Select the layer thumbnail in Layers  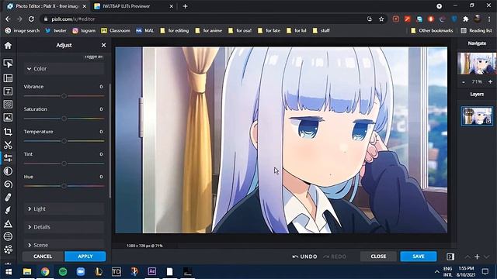coord(477,115)
